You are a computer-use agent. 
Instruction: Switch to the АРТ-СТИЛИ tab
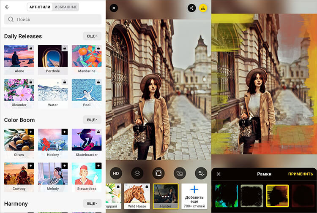click(x=40, y=7)
